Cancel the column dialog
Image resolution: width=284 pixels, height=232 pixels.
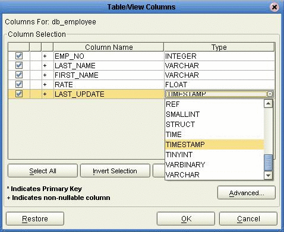tap(248, 219)
